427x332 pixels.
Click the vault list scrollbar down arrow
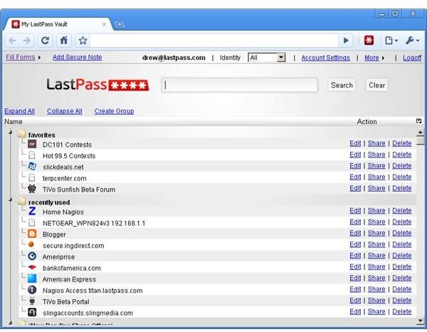point(420,321)
